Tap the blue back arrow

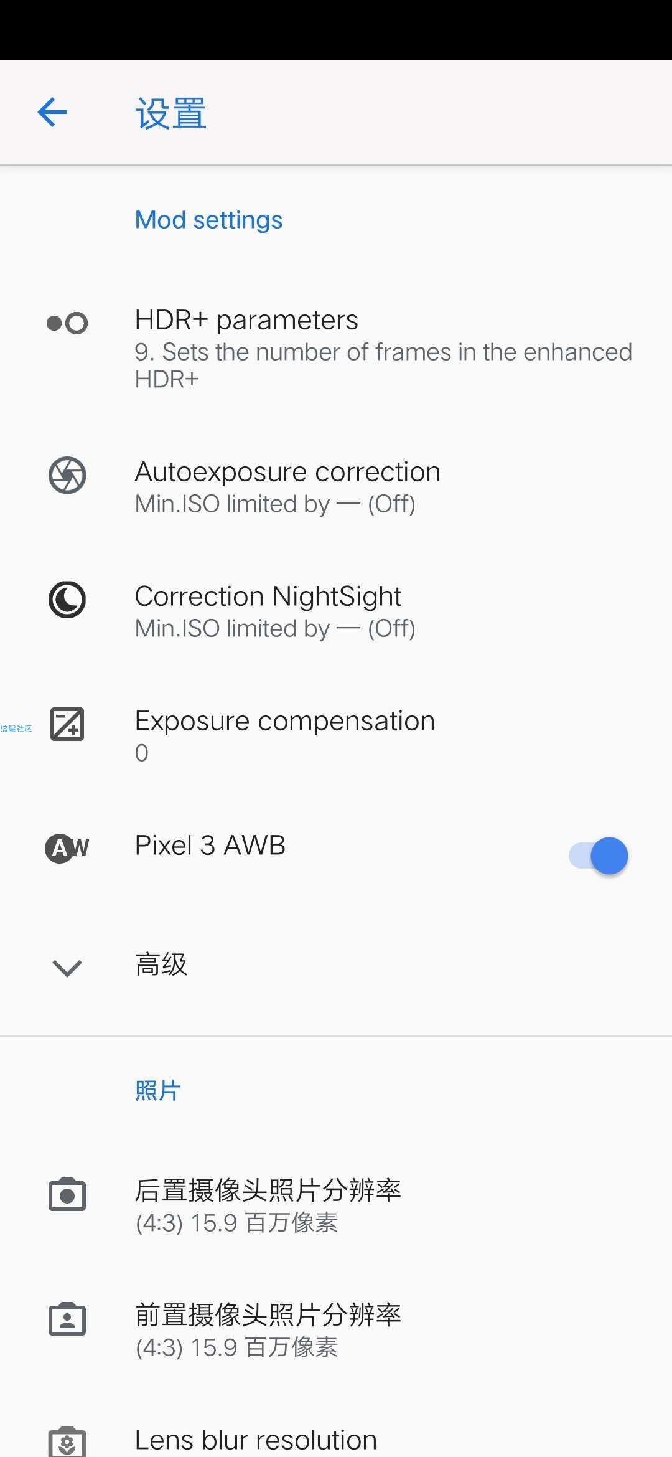pyautogui.click(x=52, y=113)
